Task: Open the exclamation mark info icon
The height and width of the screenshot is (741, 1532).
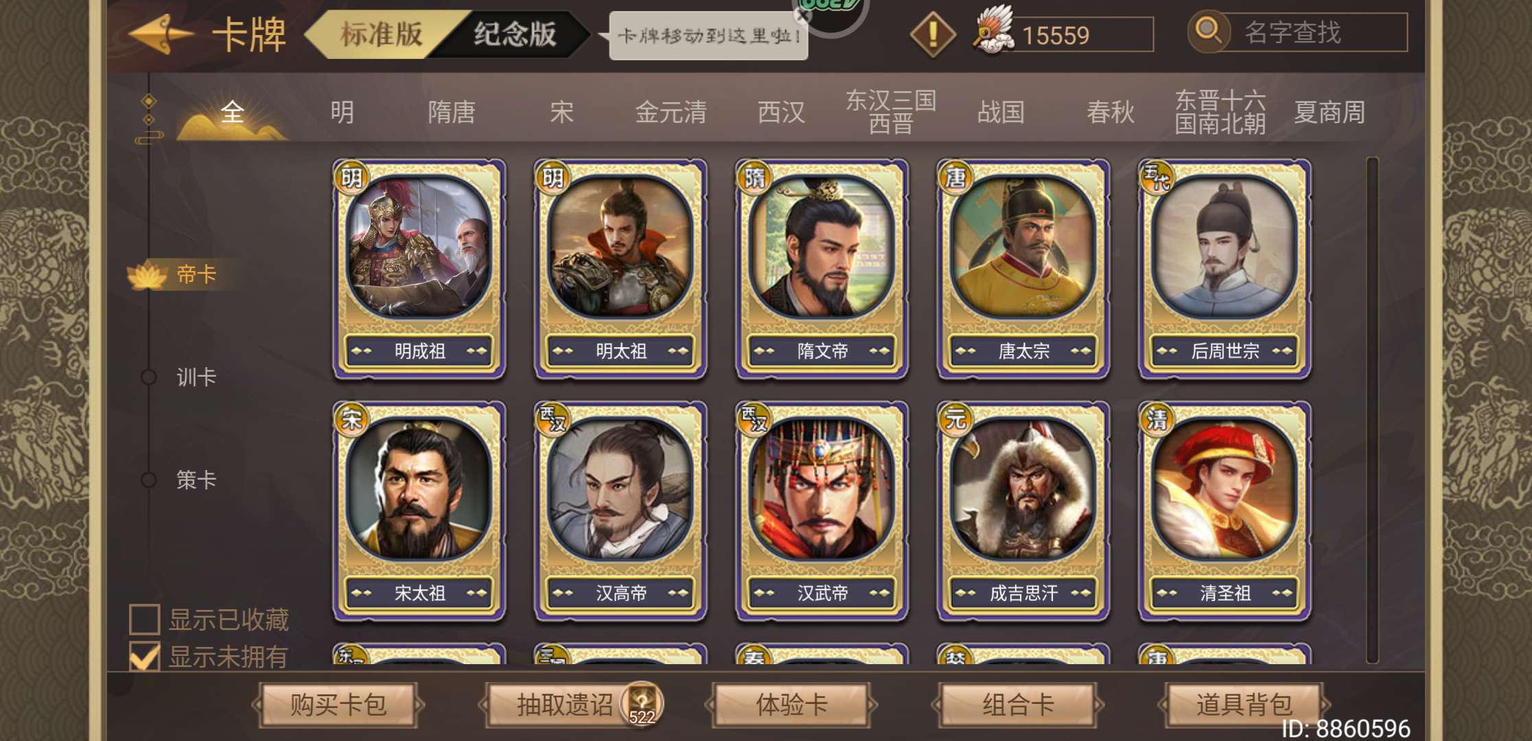Action: pos(932,34)
